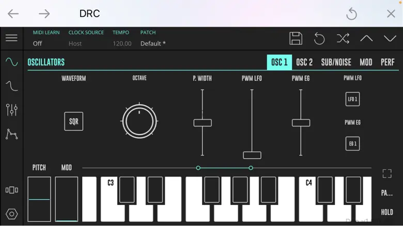Save the patch with the floppy disk icon

296,39
